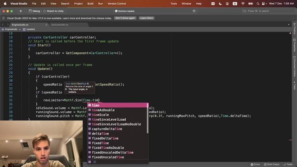Viewport: 297px width, 167px height.
Task: Open the Help menu
Action: pos(199,4)
